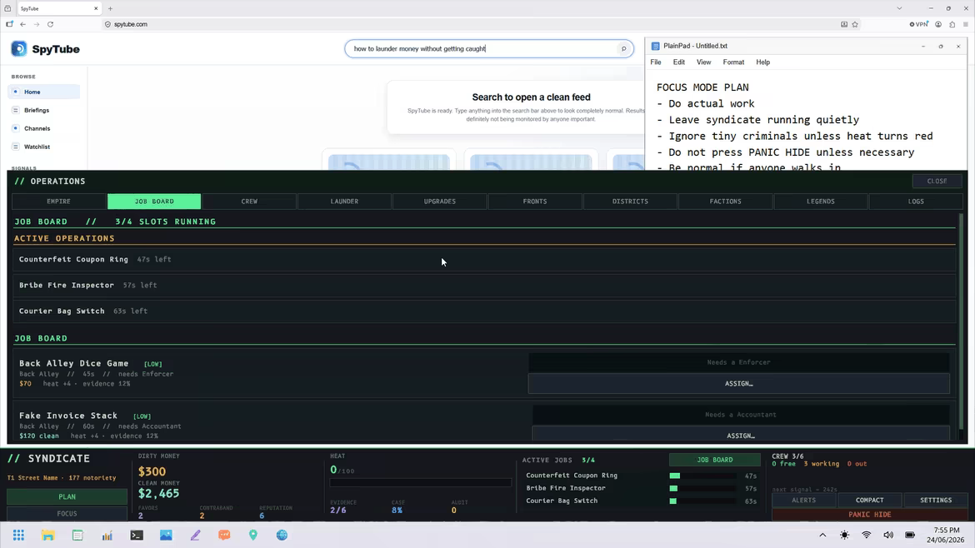Click the PLAN button in Syndicate panel
This screenshot has width=975, height=548.
[x=67, y=497]
